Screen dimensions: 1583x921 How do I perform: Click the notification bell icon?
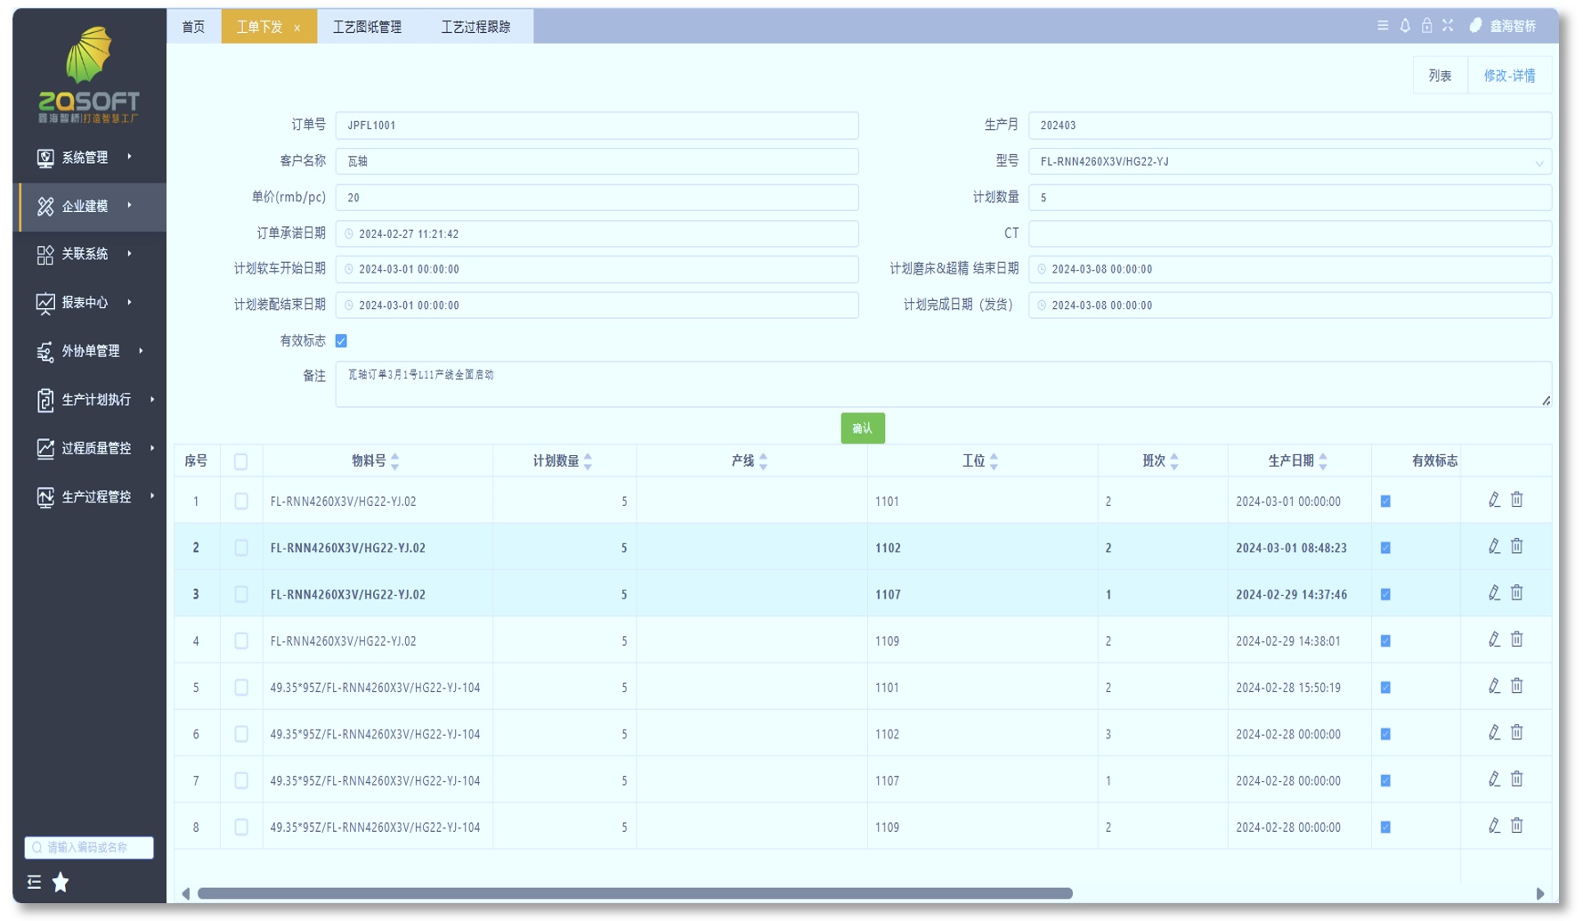[1405, 26]
